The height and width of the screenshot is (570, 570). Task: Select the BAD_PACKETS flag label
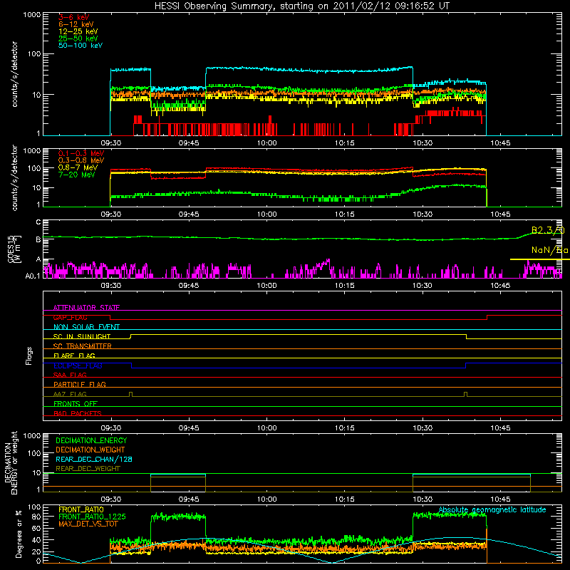[78, 413]
